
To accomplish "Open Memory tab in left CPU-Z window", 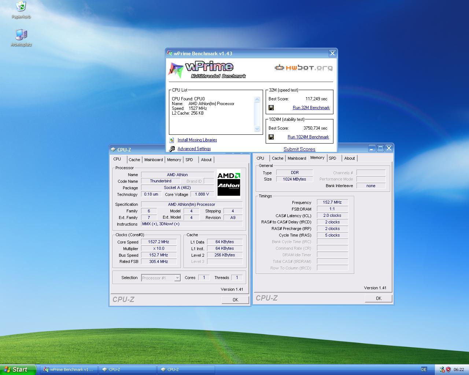I will (174, 160).
